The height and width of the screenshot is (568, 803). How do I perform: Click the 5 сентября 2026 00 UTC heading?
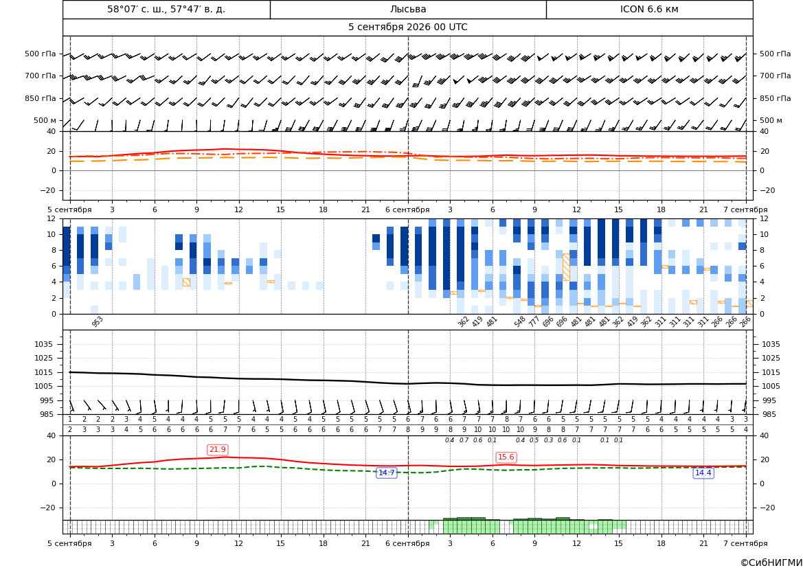(407, 27)
